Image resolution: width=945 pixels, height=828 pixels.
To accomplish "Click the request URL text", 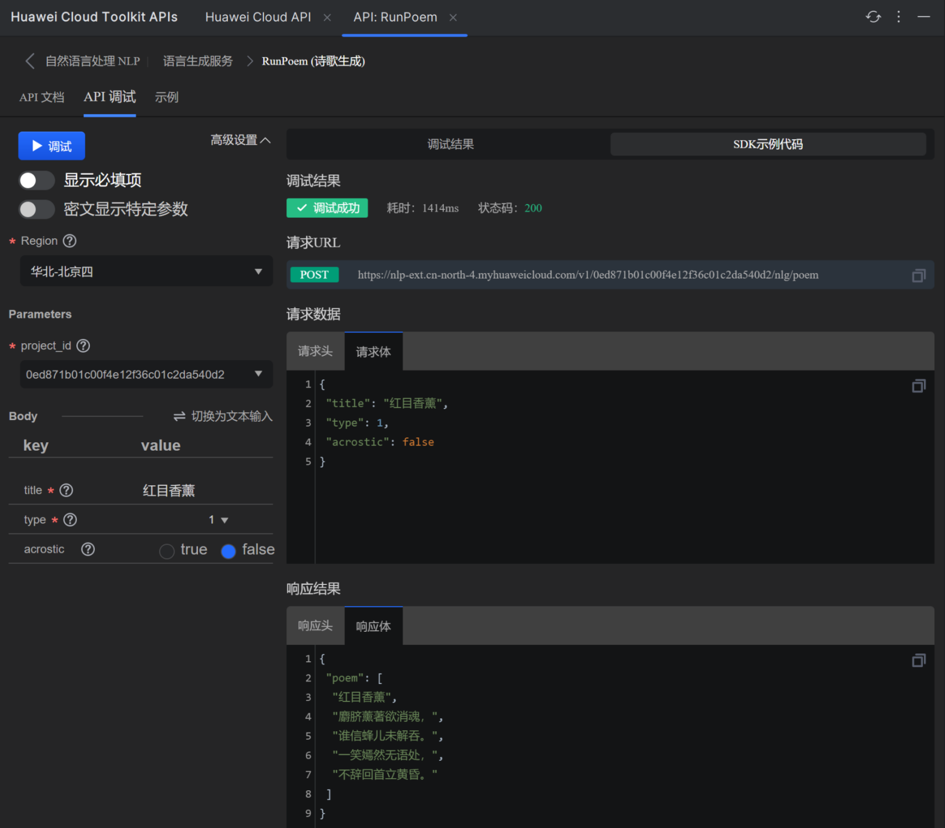I will [x=588, y=275].
